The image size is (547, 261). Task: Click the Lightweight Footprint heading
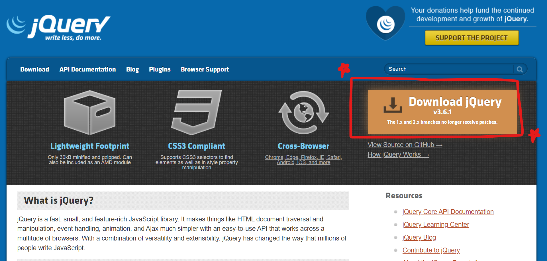[x=90, y=146]
